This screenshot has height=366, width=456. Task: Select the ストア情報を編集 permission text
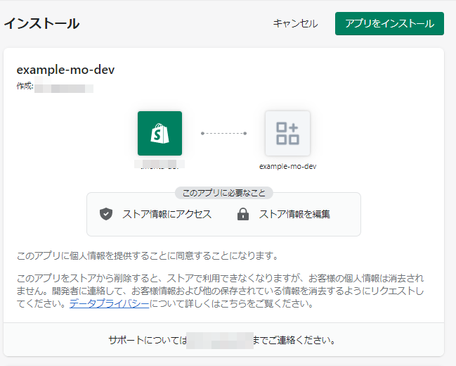(x=294, y=214)
